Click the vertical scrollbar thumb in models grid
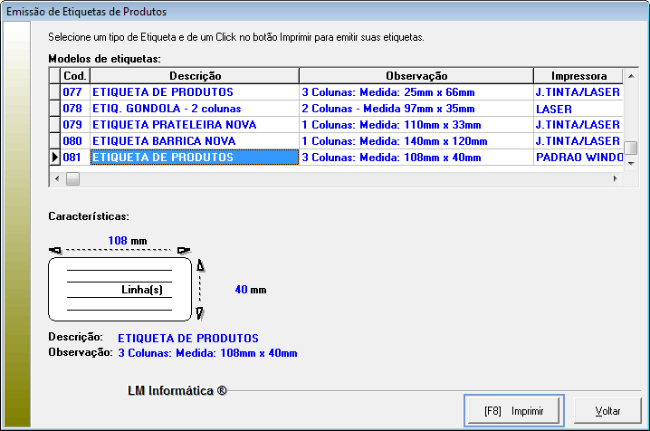The image size is (650, 431). coord(632,148)
